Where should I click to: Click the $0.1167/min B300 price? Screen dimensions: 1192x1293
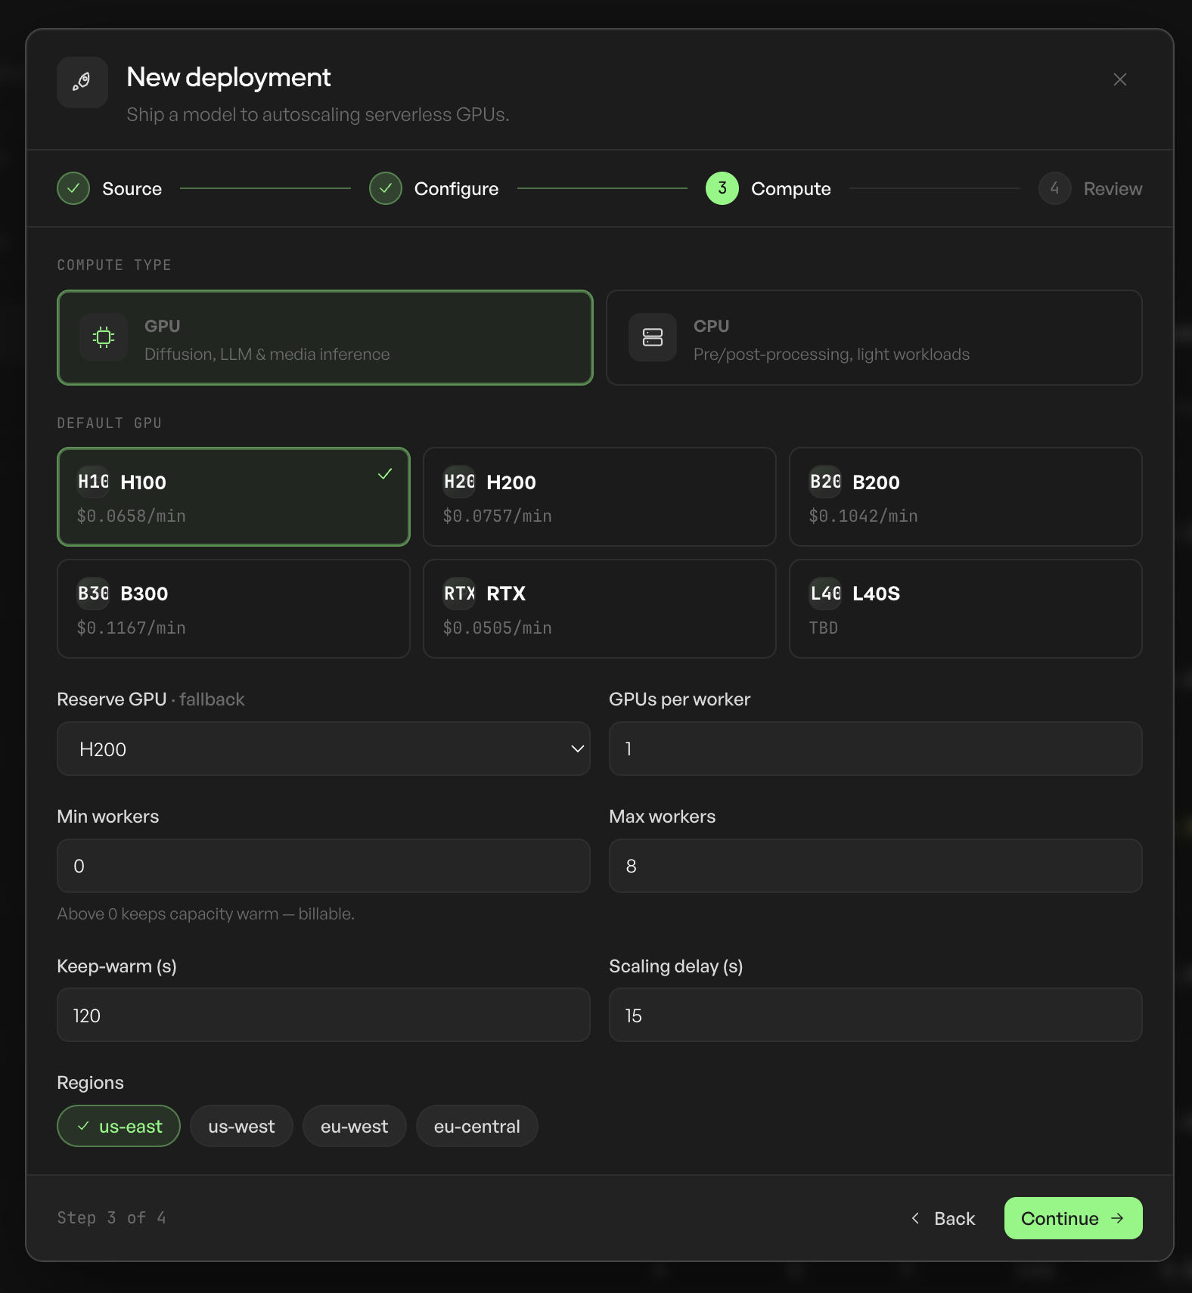point(131,628)
